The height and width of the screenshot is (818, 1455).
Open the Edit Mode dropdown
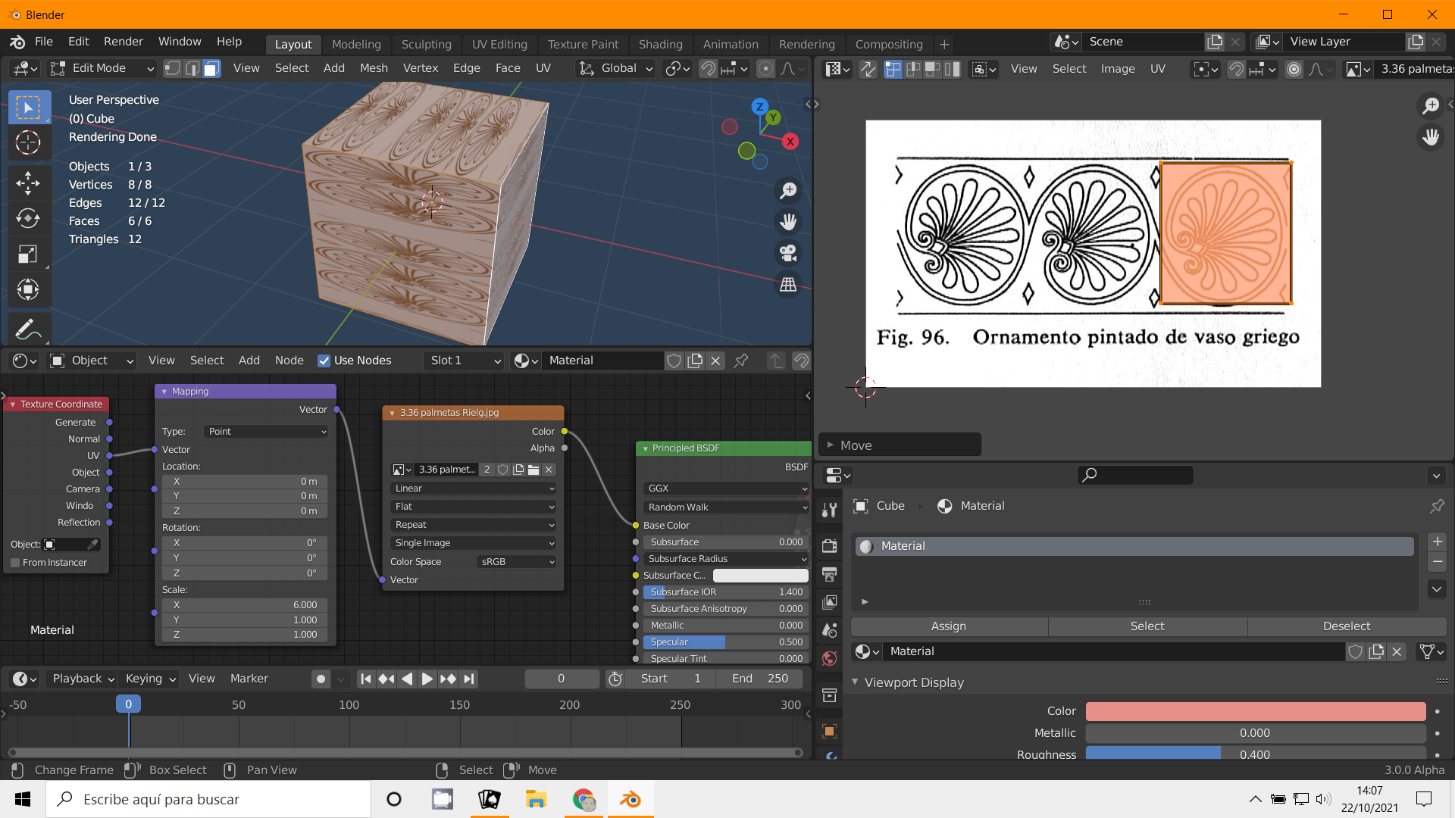102,69
